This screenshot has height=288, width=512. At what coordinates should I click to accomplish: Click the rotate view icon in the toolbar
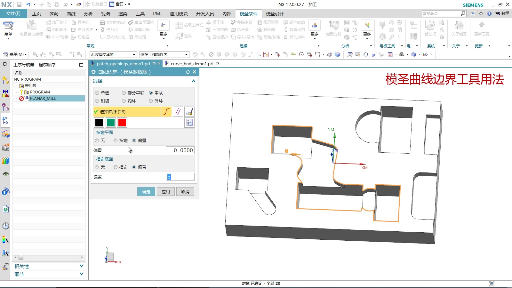pos(366,54)
